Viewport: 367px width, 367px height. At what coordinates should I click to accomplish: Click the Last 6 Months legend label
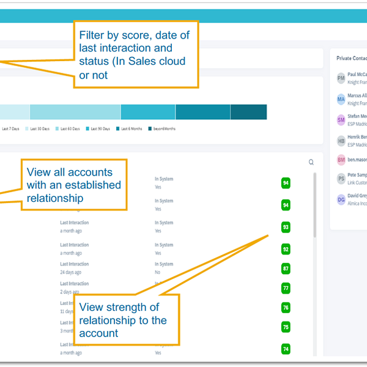tap(133, 129)
